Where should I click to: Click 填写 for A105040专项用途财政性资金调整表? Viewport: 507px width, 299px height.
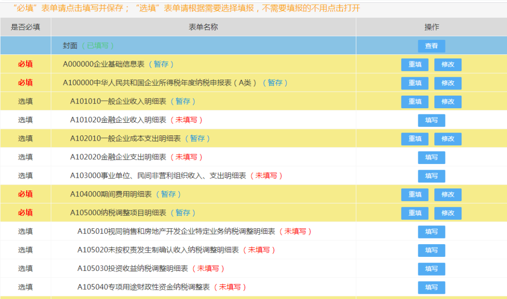pos(431,287)
